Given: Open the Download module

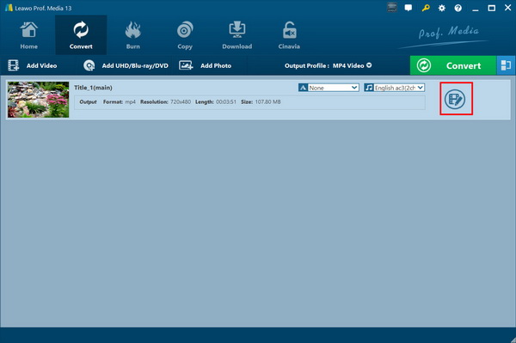Looking at the screenshot, I should [x=237, y=35].
